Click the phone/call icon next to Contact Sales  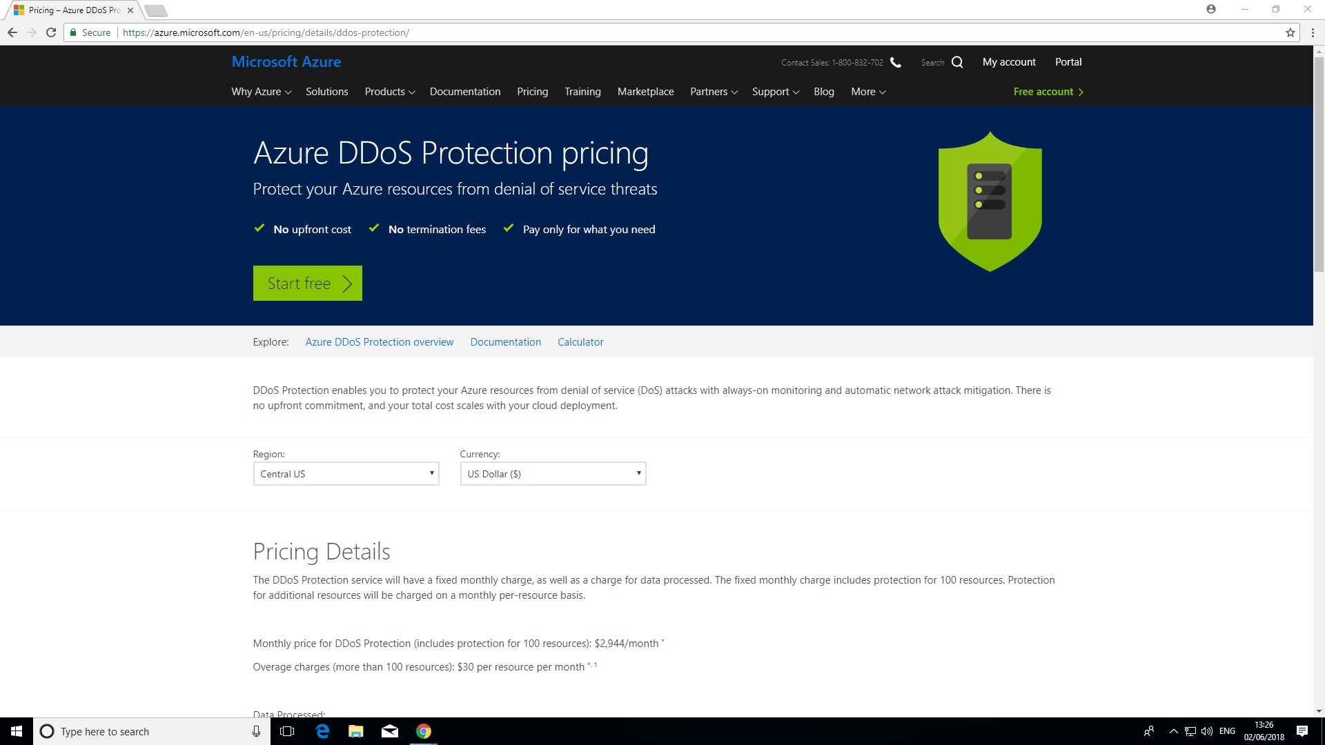click(896, 61)
